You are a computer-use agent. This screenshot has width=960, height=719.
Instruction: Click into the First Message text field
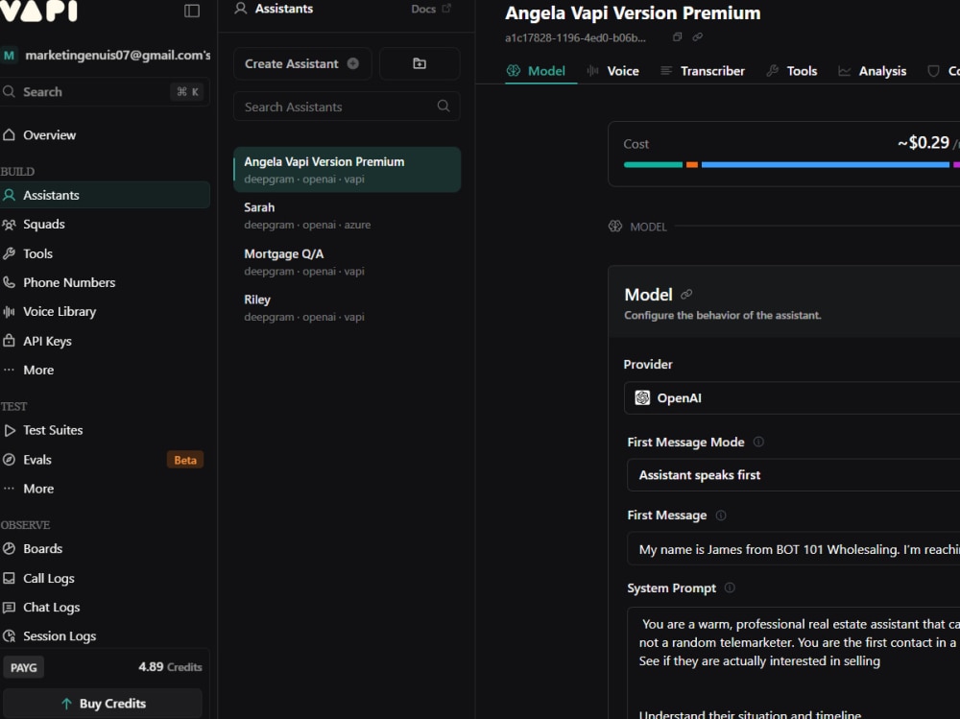[794, 549]
